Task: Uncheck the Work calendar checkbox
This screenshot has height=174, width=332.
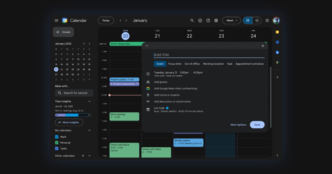Action: pyautogui.click(x=57, y=137)
